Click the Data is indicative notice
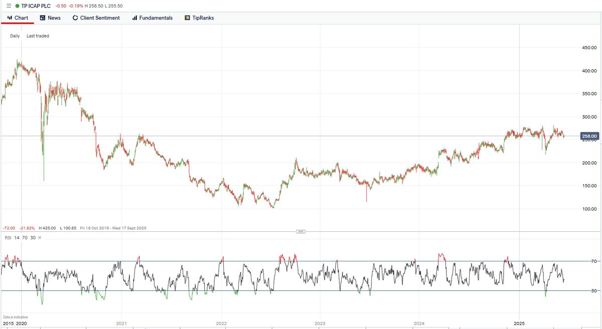602x329 pixels. pos(15,317)
